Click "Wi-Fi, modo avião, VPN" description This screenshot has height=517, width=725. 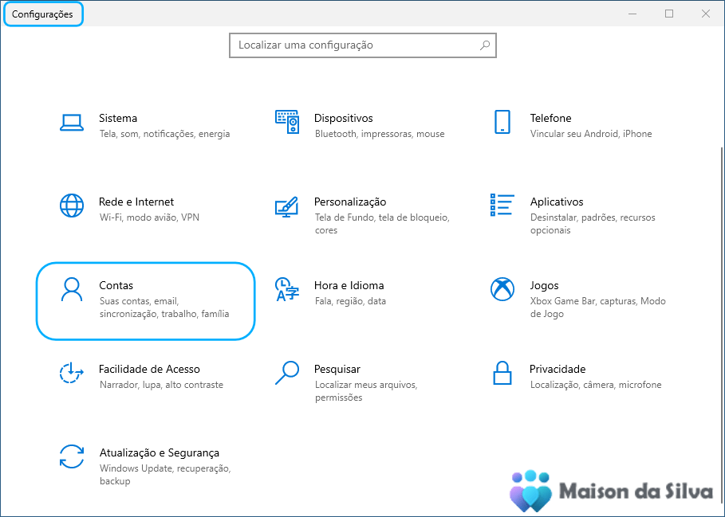[x=149, y=217]
